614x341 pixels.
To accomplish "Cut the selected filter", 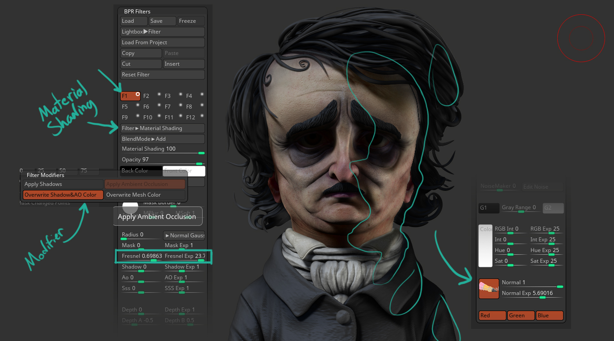I will (x=141, y=64).
